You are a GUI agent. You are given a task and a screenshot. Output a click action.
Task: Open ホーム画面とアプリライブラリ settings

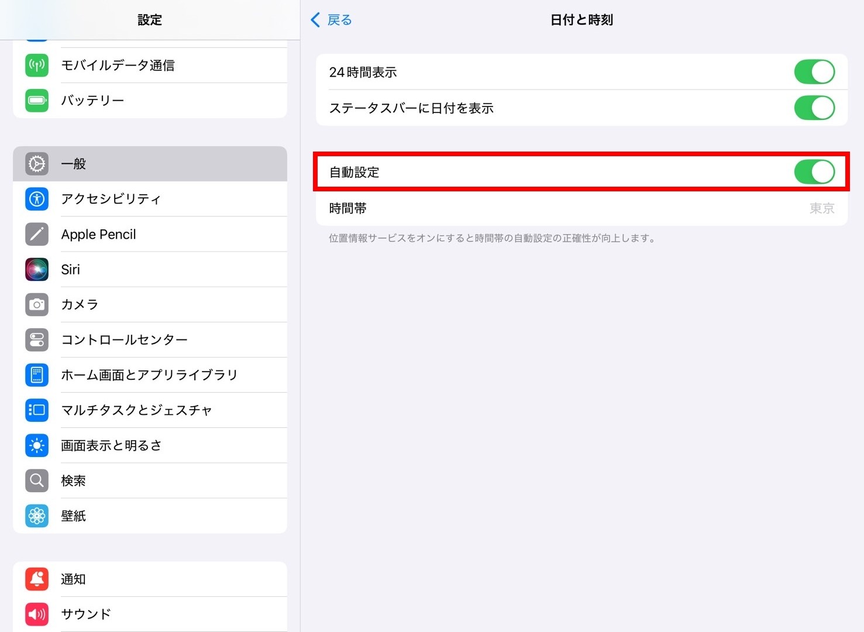coord(150,375)
